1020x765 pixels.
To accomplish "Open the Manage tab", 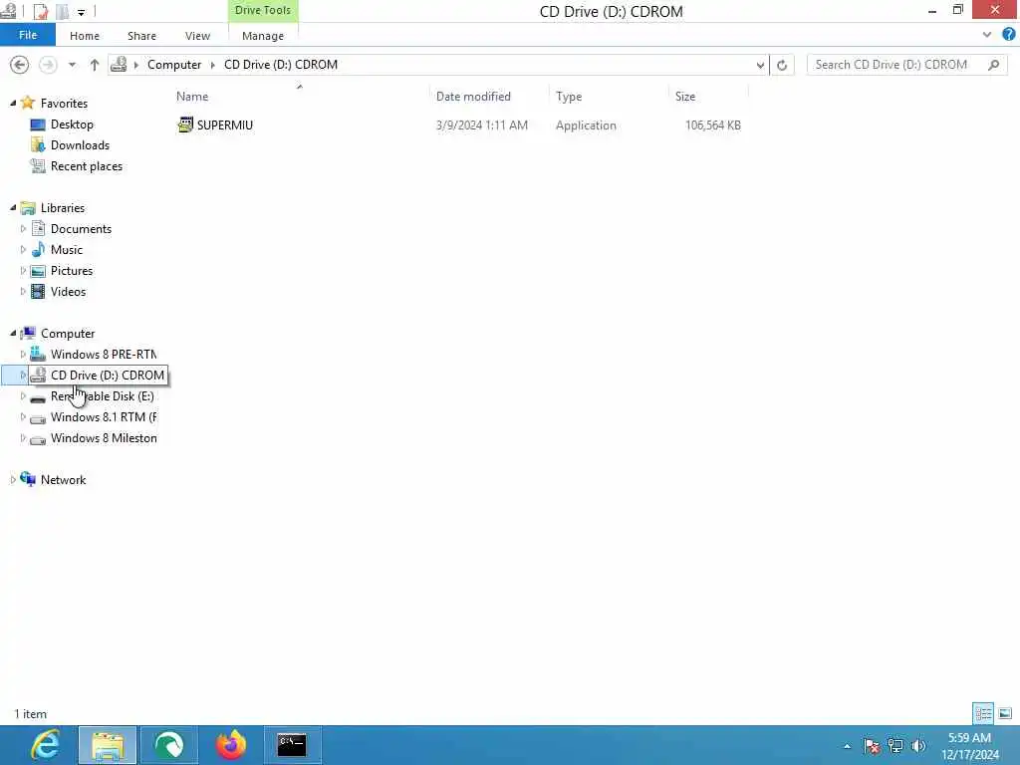I will point(263,36).
